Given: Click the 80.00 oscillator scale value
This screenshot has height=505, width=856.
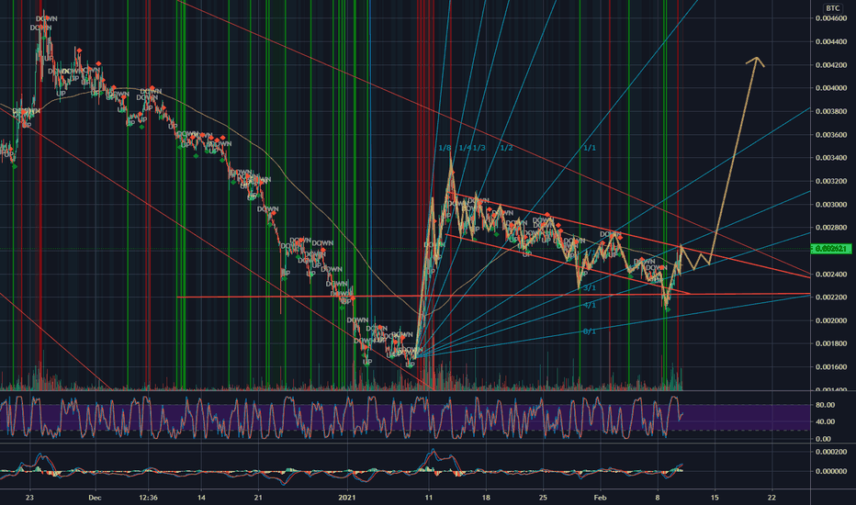Looking at the screenshot, I should click(825, 405).
